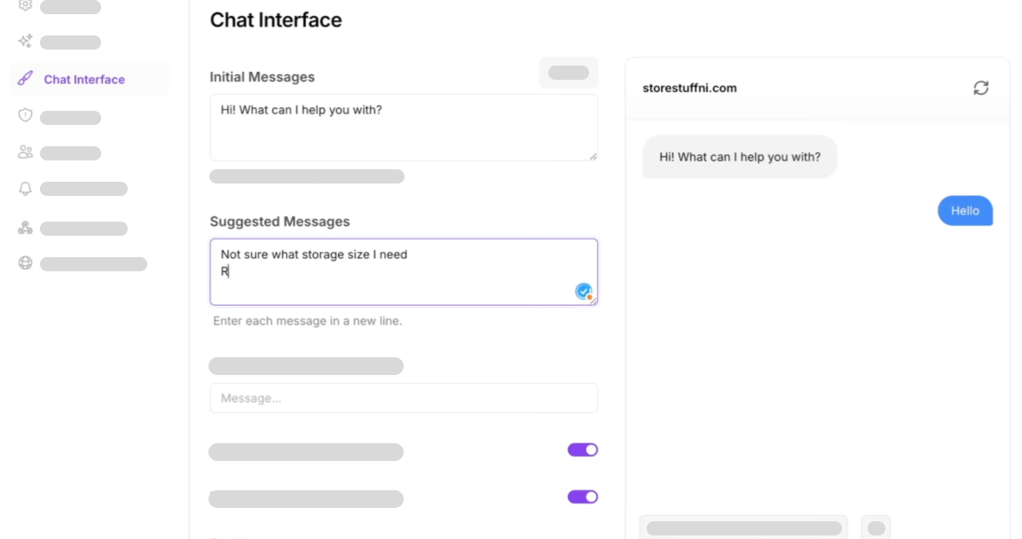Click the blue checkmark icon in Suggested Messages

(x=583, y=291)
